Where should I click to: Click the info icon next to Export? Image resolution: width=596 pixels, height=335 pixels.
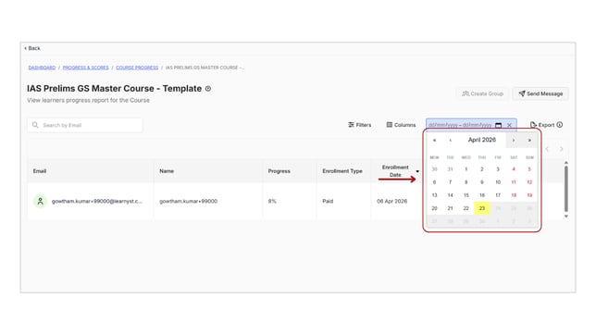click(560, 125)
